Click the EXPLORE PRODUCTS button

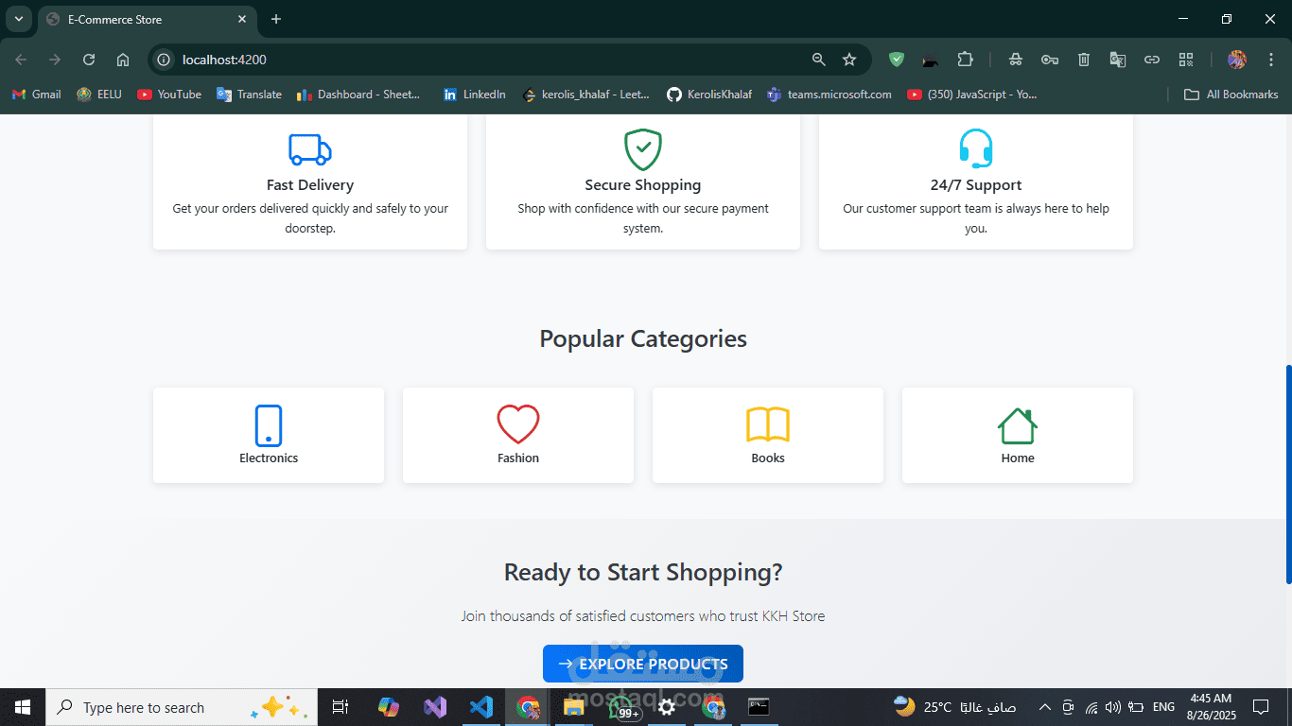tap(643, 664)
